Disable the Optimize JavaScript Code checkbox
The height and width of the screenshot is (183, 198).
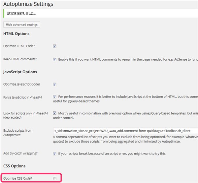point(54,85)
